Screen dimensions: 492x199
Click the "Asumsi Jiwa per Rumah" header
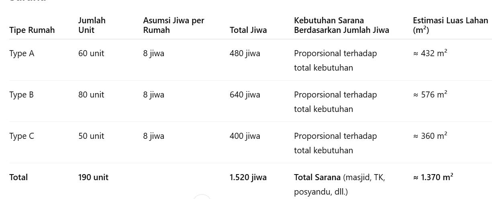(x=174, y=25)
